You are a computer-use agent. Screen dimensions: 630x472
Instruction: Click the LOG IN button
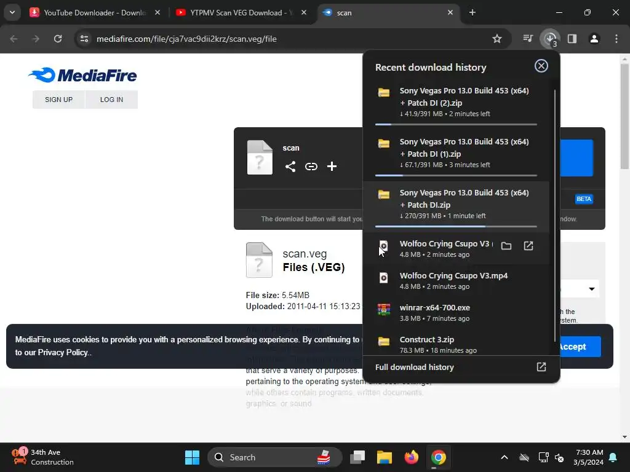112,100
